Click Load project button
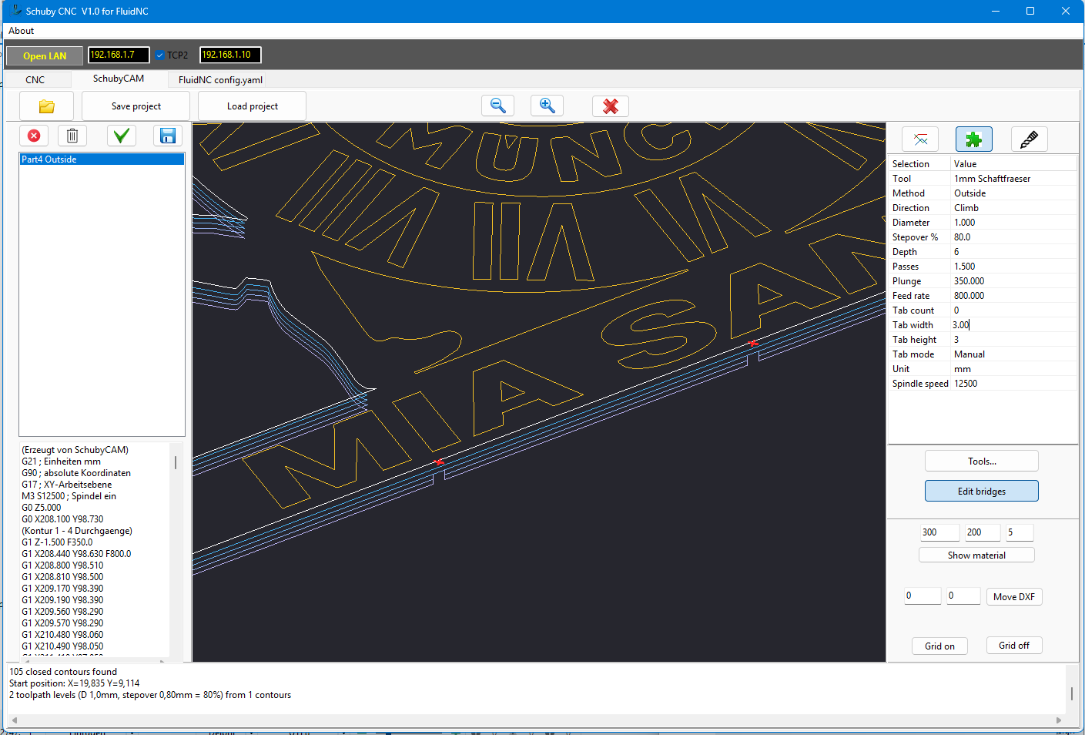The image size is (1085, 735). pyautogui.click(x=253, y=106)
